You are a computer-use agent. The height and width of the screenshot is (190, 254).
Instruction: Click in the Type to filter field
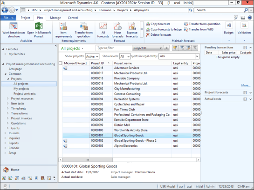114,48
